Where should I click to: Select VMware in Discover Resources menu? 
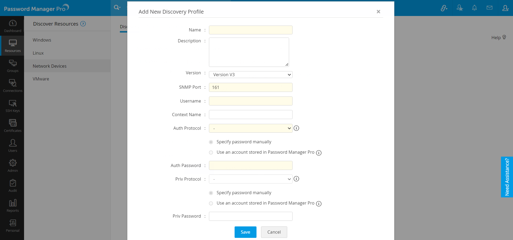[41, 79]
